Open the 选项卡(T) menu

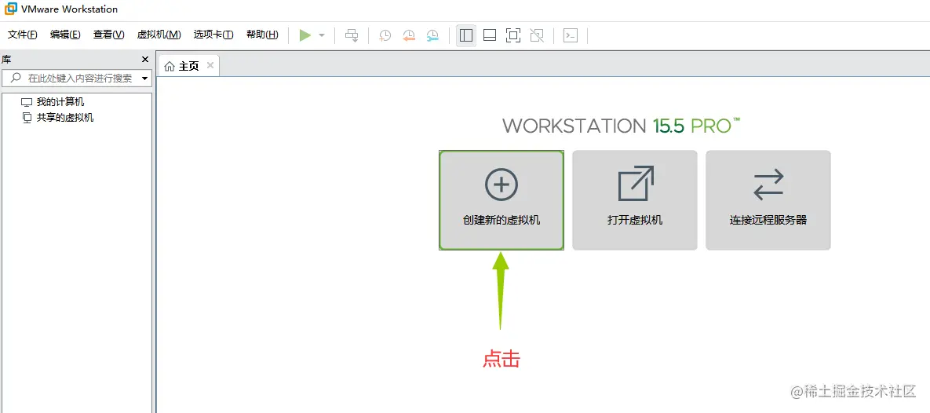(x=213, y=35)
